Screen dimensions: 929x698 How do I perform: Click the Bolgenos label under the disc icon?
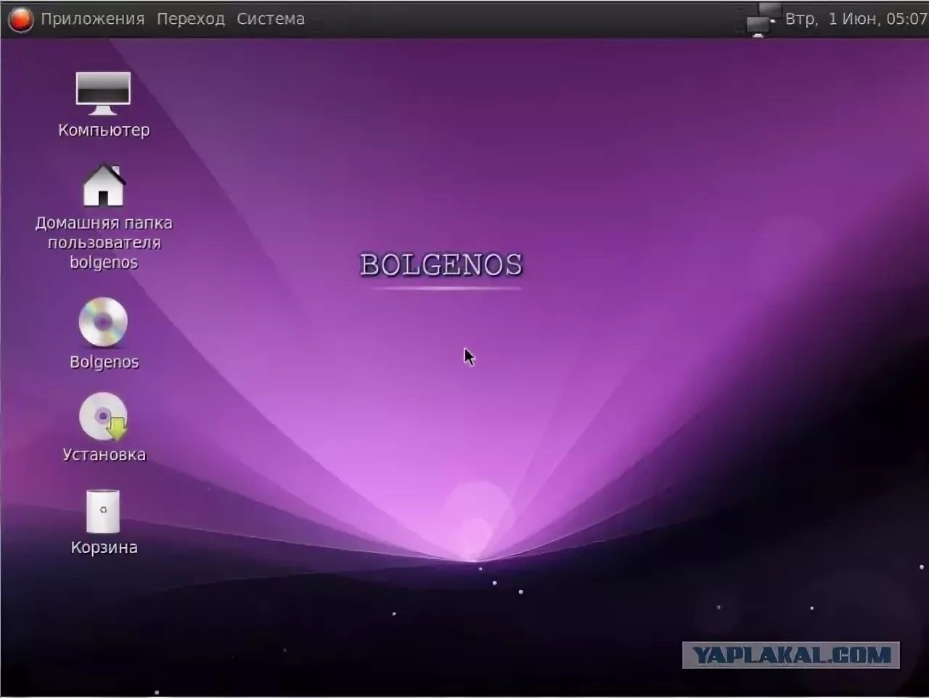(x=104, y=361)
